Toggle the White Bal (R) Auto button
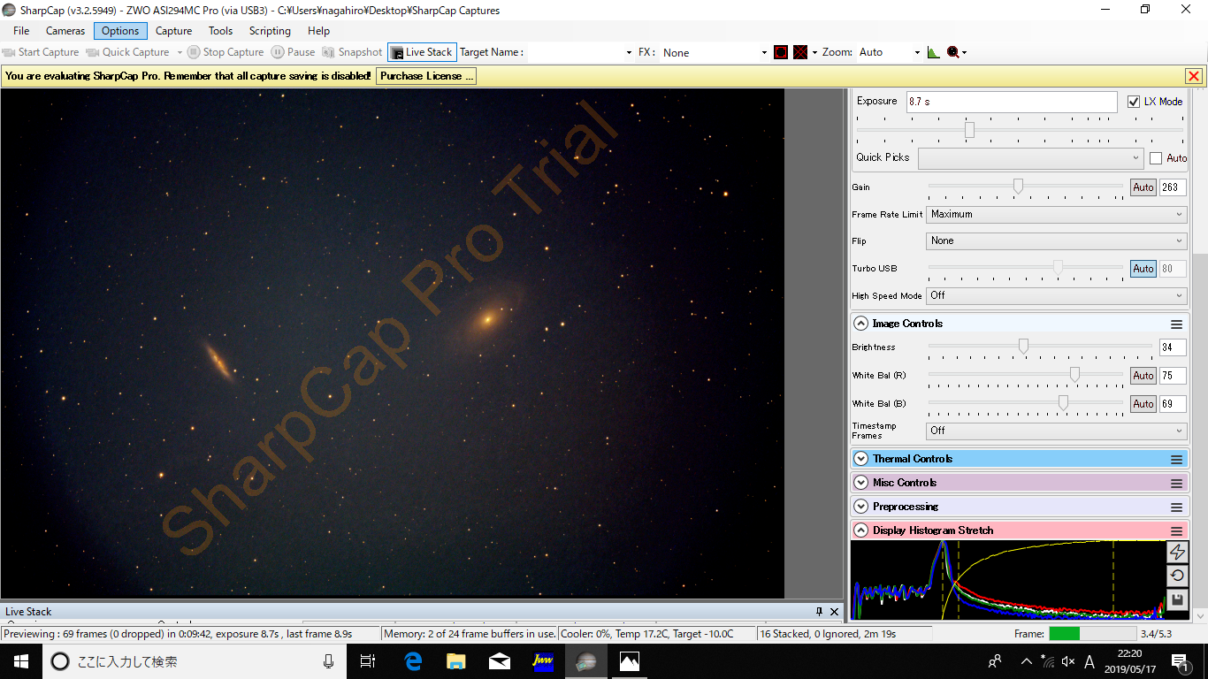Viewport: 1208px width, 679px height. (x=1143, y=376)
